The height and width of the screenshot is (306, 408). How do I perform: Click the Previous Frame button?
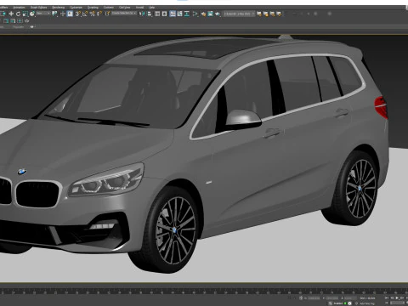392,298
